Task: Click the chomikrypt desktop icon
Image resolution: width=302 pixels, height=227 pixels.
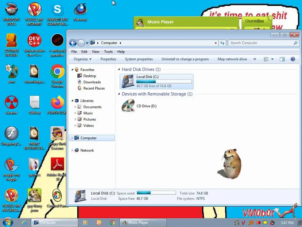Action: point(34,74)
